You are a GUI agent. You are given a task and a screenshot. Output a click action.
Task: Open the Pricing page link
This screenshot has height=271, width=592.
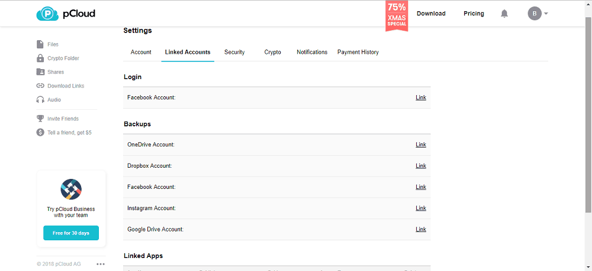tap(474, 14)
